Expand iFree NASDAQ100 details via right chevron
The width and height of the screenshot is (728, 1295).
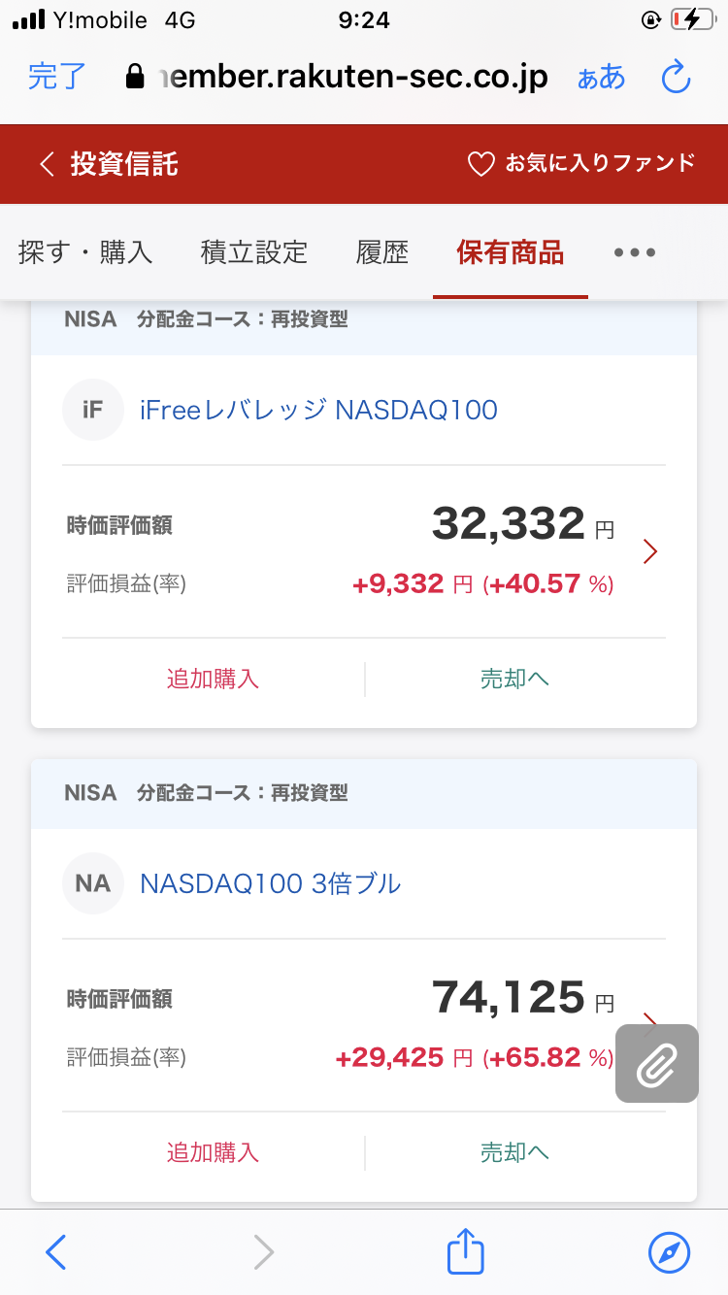[x=650, y=552]
